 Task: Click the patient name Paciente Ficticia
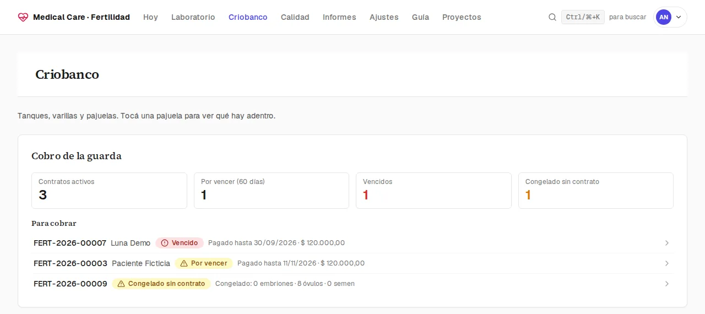(141, 263)
